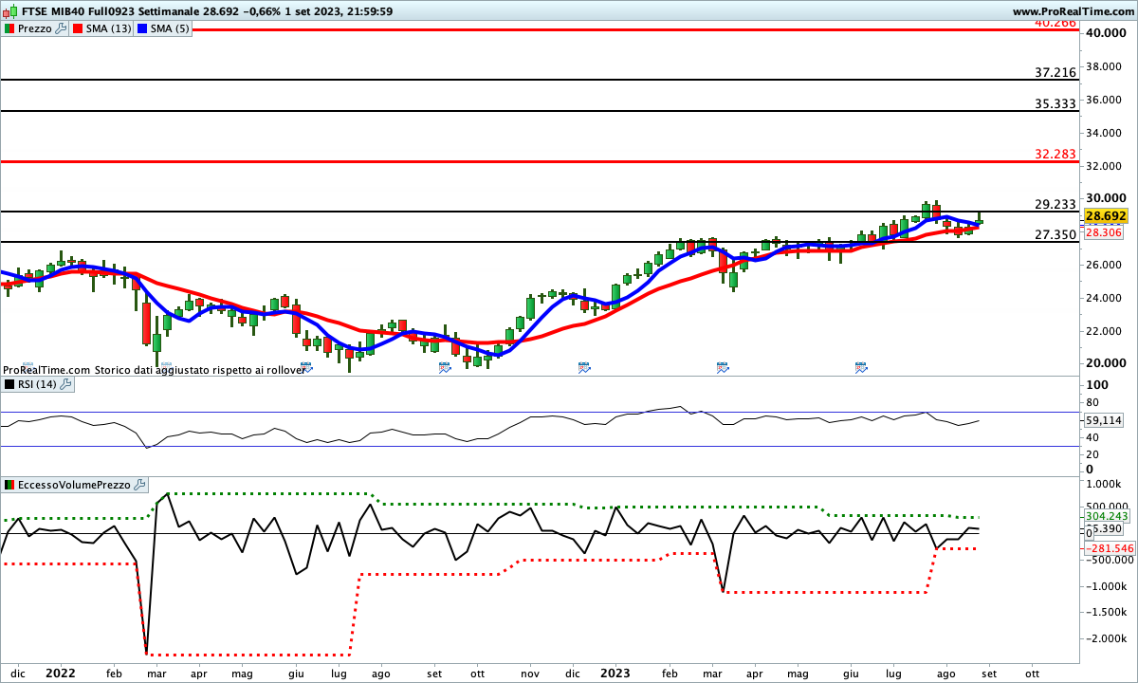
Task: Click the 'ott' label after 'set' 2023
Action: [x=1031, y=673]
